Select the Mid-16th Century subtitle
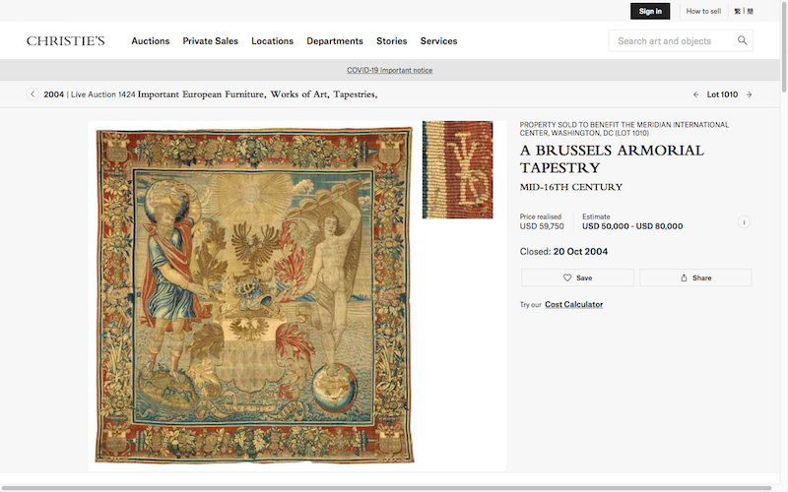The width and height of the screenshot is (788, 492). pos(571,187)
